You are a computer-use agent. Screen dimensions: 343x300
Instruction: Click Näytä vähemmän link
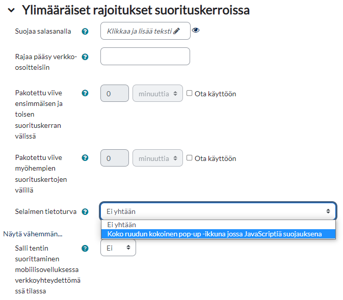click(x=33, y=234)
